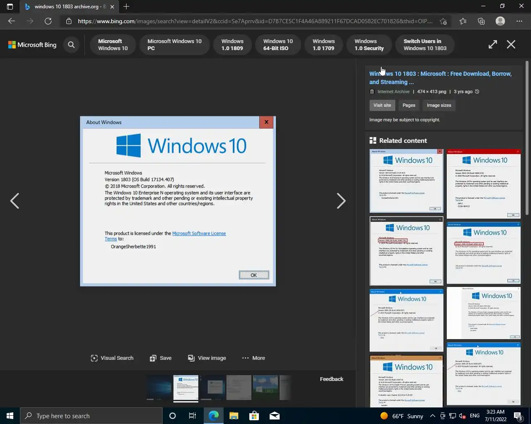
Task: Open the 66°F Sunny weather widget
Action: coord(402,416)
